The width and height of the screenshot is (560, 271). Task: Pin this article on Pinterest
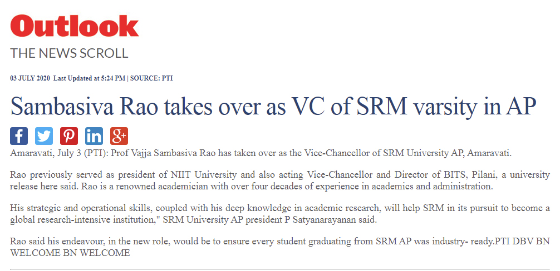[x=69, y=136]
